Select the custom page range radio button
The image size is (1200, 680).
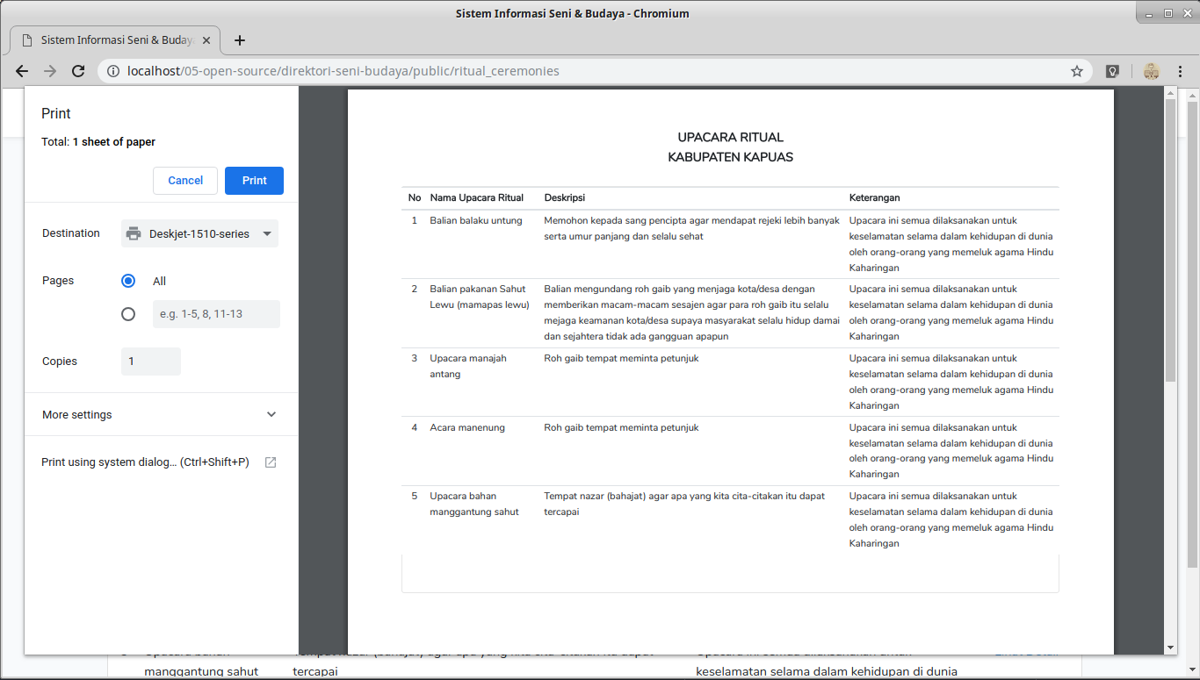coord(128,314)
